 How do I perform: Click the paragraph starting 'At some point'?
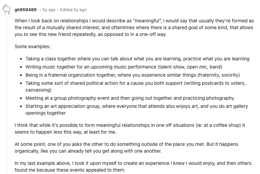126,148
